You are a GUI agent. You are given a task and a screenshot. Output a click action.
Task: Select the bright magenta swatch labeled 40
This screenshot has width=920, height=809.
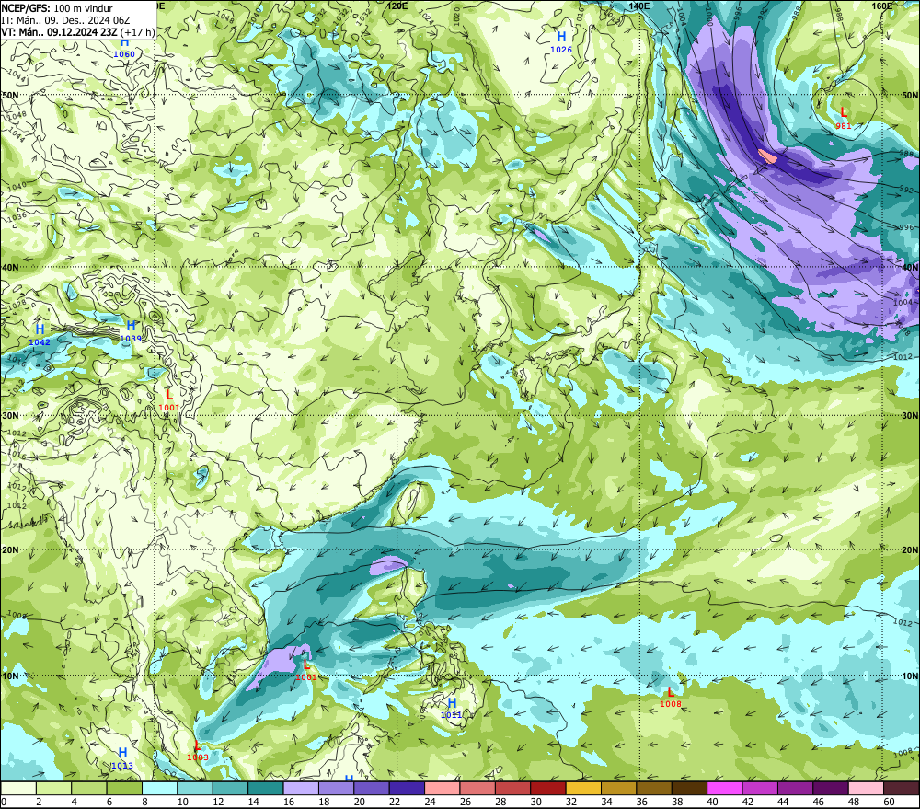click(725, 789)
